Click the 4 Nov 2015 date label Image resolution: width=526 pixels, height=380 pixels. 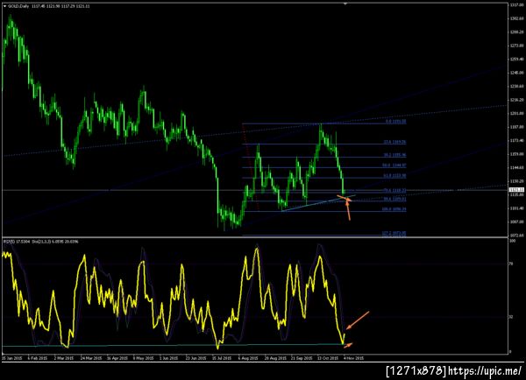[353, 358]
